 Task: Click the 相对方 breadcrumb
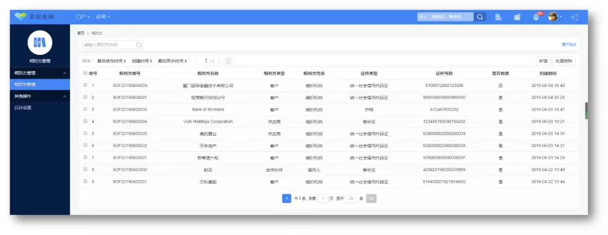pos(97,34)
